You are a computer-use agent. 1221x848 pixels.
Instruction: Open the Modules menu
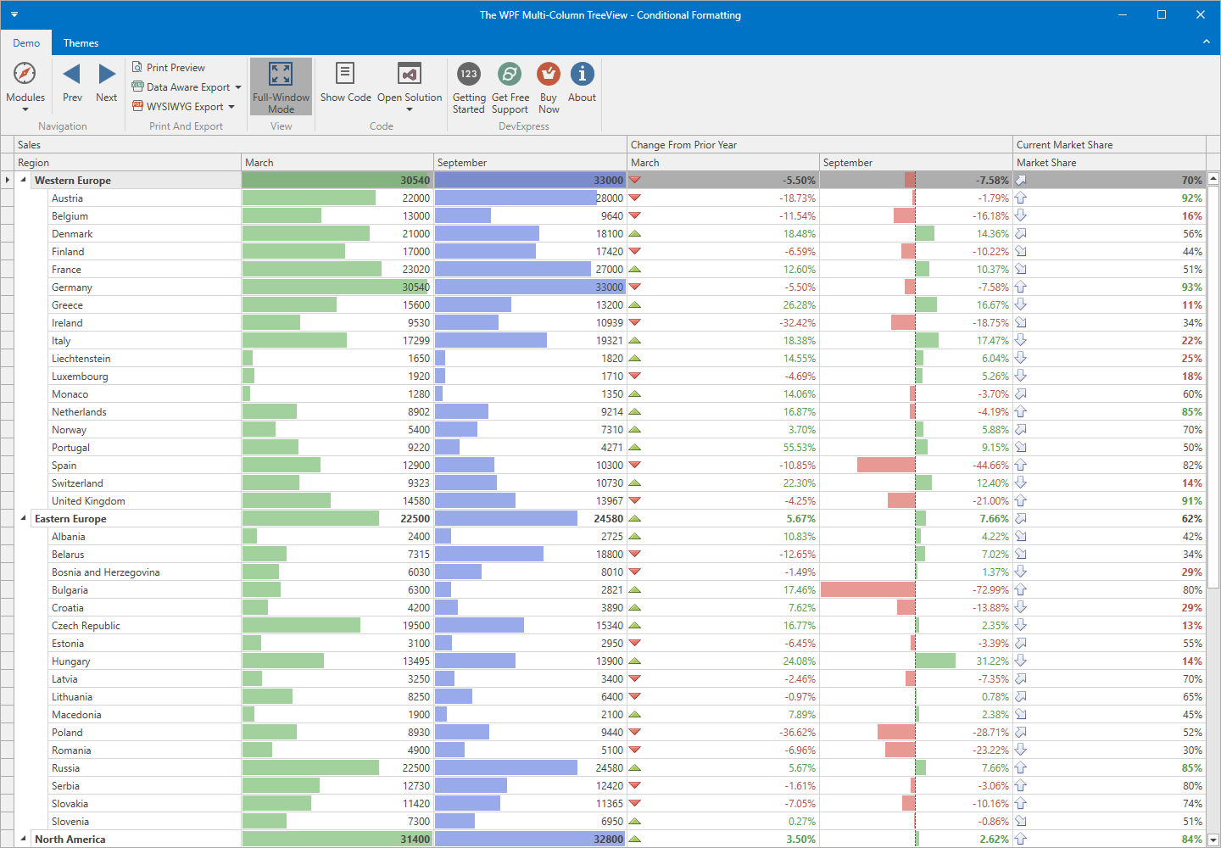pos(25,85)
